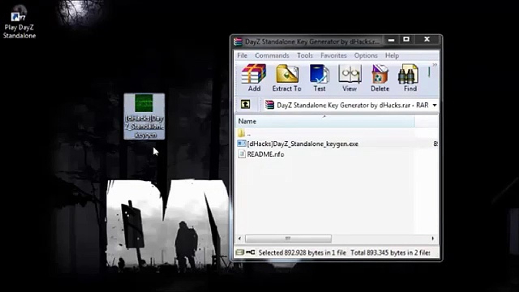Screen dimensions: 519x292
Task: Click the View file icon
Action: tap(350, 74)
